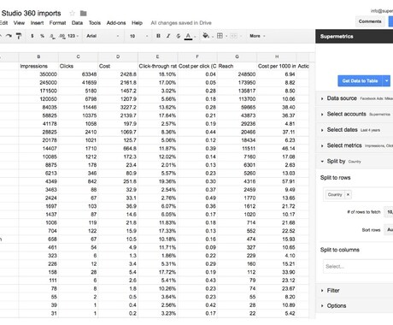Select the cell with cost 2428.8
Image resolution: width=393 pixels, height=325 pixels.
click(x=118, y=74)
